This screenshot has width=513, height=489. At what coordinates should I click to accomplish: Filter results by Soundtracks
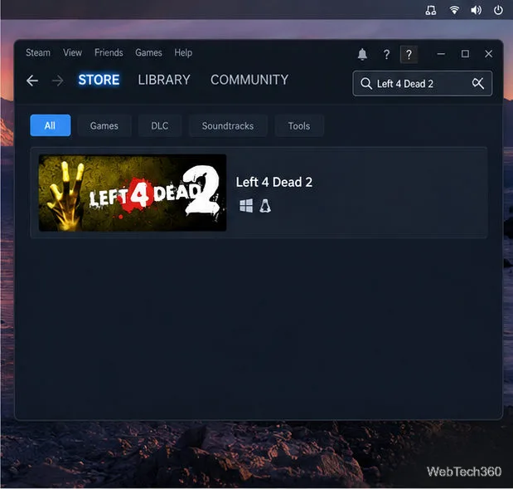pos(228,125)
